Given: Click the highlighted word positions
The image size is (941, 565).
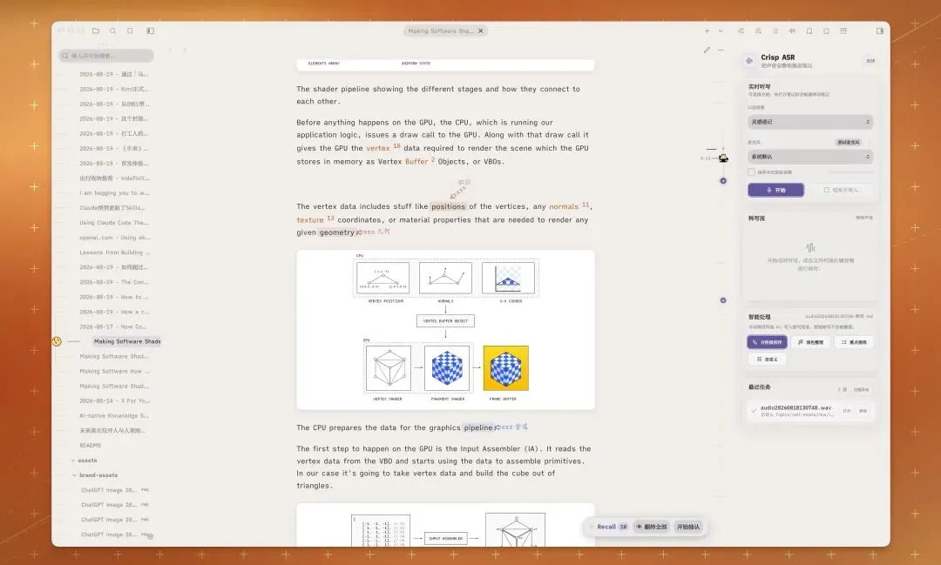Looking at the screenshot, I should (449, 206).
